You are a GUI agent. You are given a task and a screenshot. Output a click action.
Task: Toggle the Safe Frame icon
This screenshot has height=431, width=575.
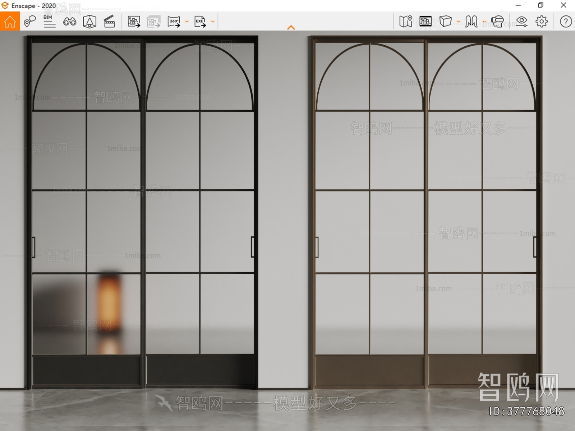[425, 22]
